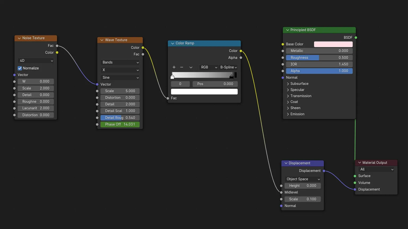Expand the Emission section

288,114
